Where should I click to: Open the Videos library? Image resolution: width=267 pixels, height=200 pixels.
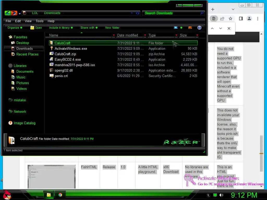21,89
